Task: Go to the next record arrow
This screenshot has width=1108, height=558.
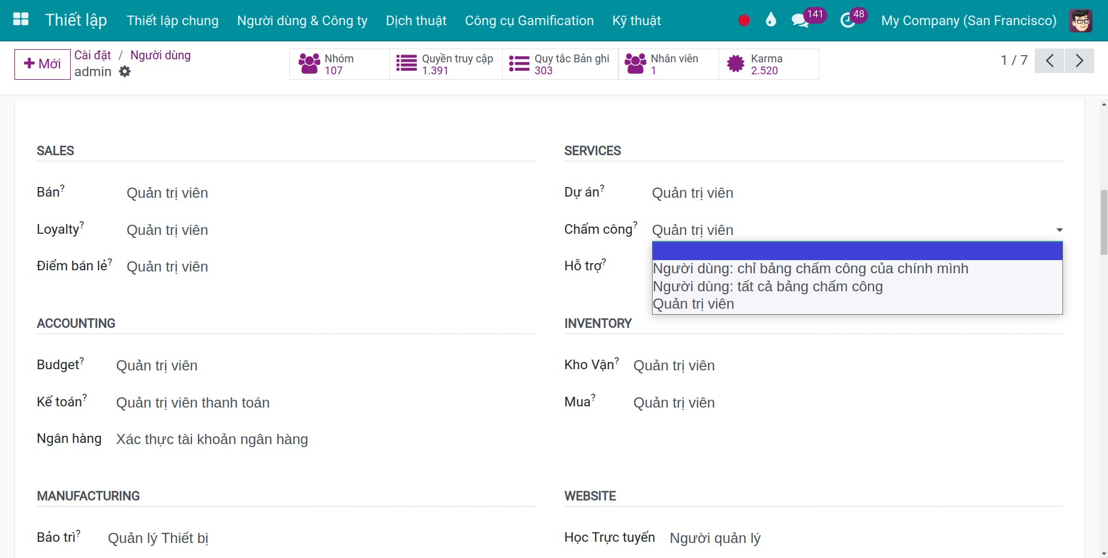Action: (1079, 61)
